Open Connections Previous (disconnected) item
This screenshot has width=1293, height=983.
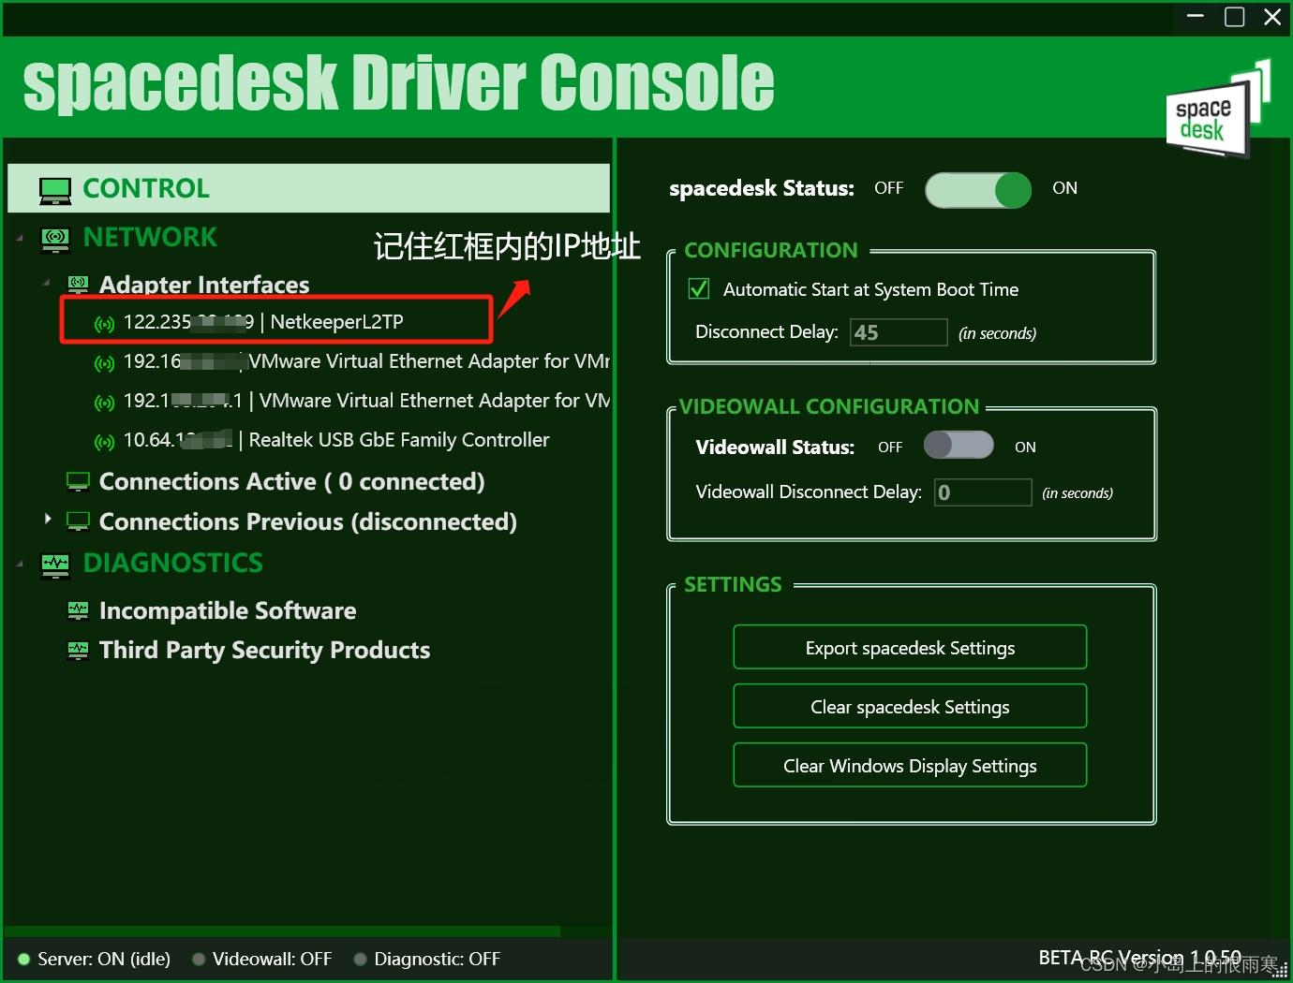(x=308, y=521)
